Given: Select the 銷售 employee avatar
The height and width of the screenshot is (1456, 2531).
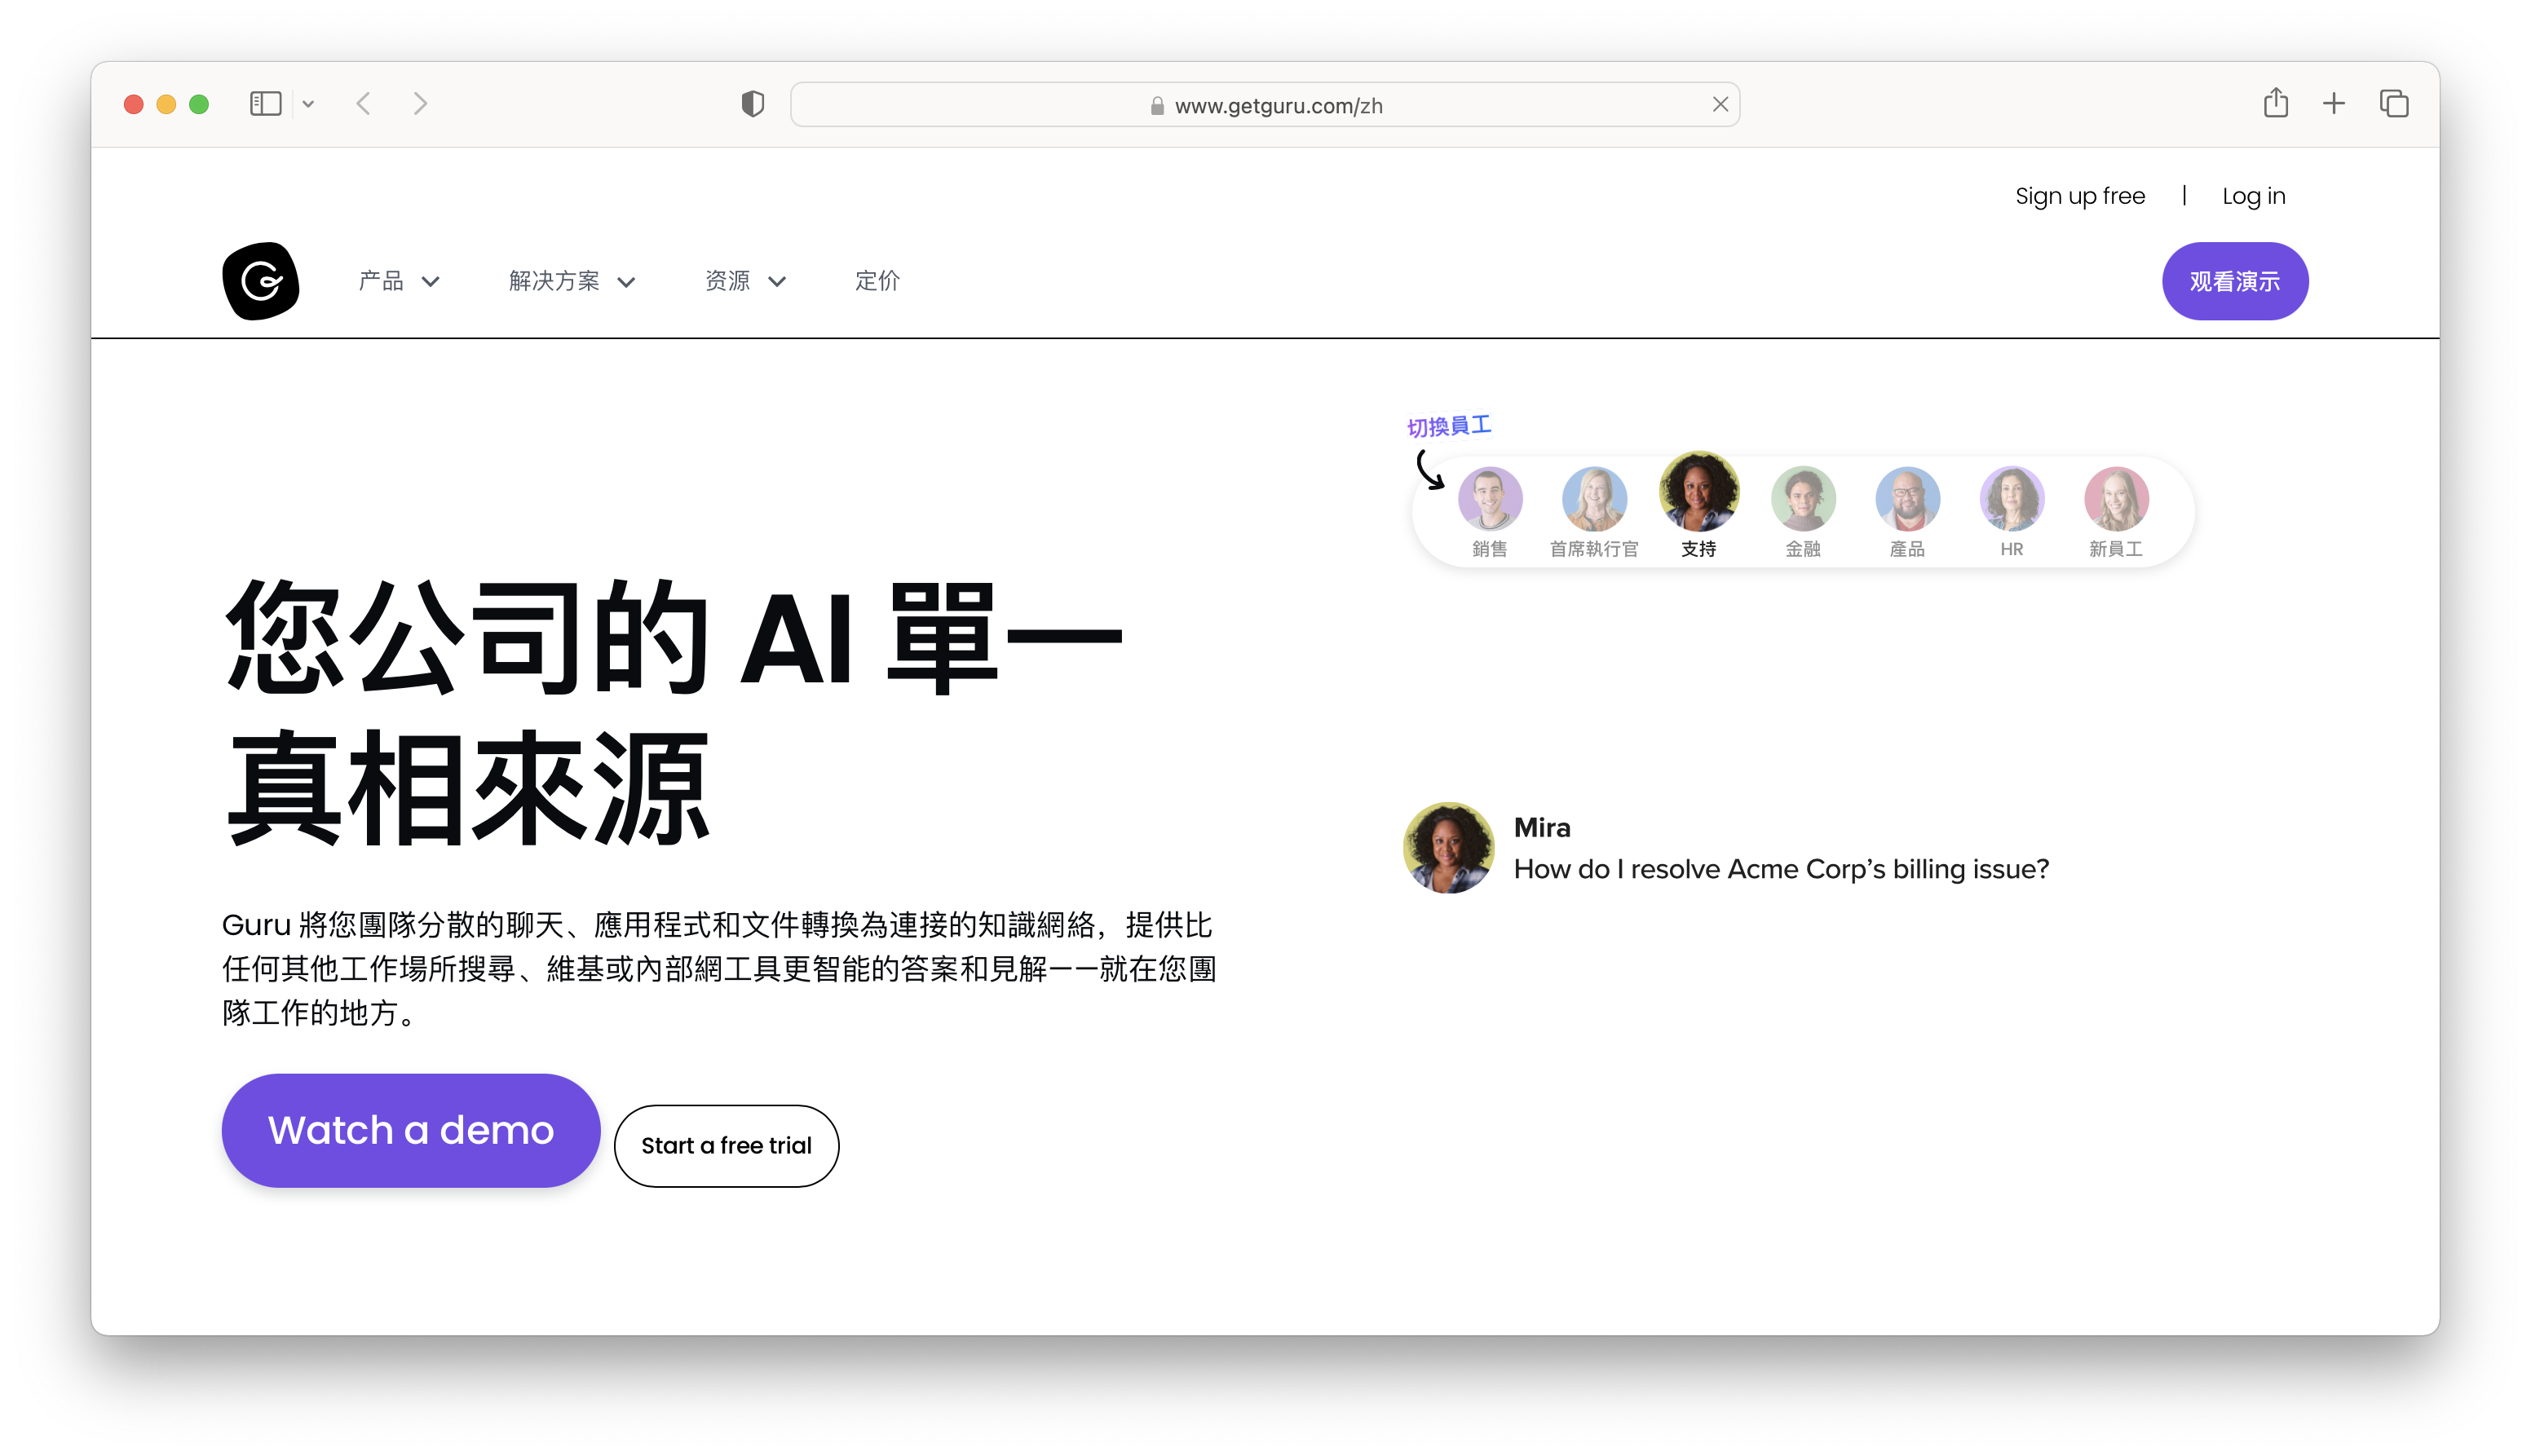Looking at the screenshot, I should 1489,498.
